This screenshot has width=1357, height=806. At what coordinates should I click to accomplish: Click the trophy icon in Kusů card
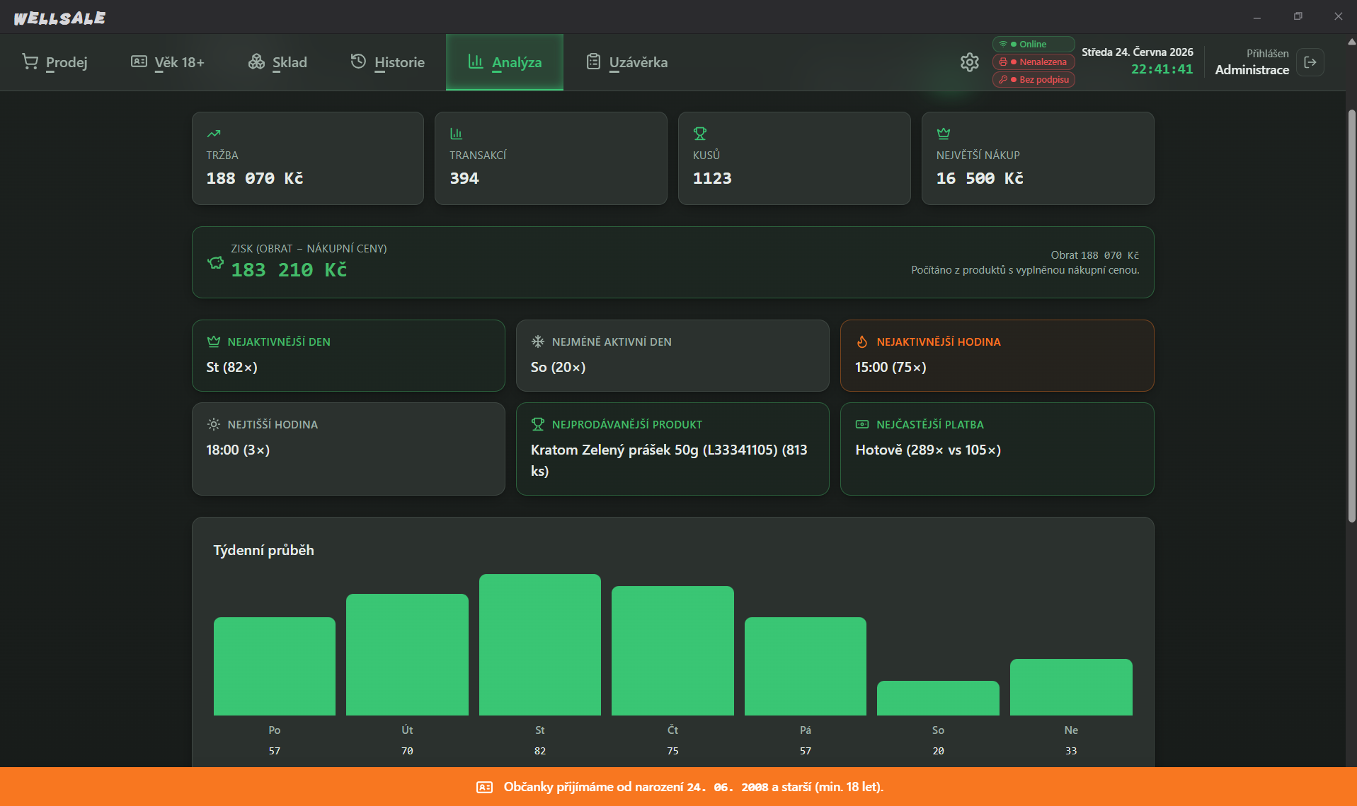700,133
